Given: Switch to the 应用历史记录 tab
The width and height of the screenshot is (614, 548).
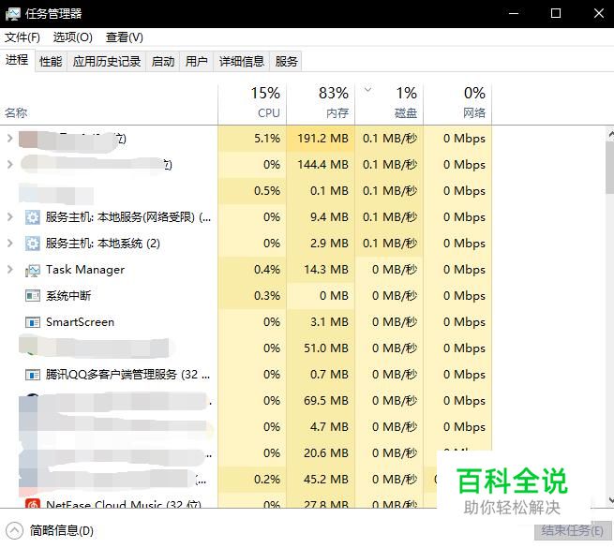Looking at the screenshot, I should (x=107, y=62).
